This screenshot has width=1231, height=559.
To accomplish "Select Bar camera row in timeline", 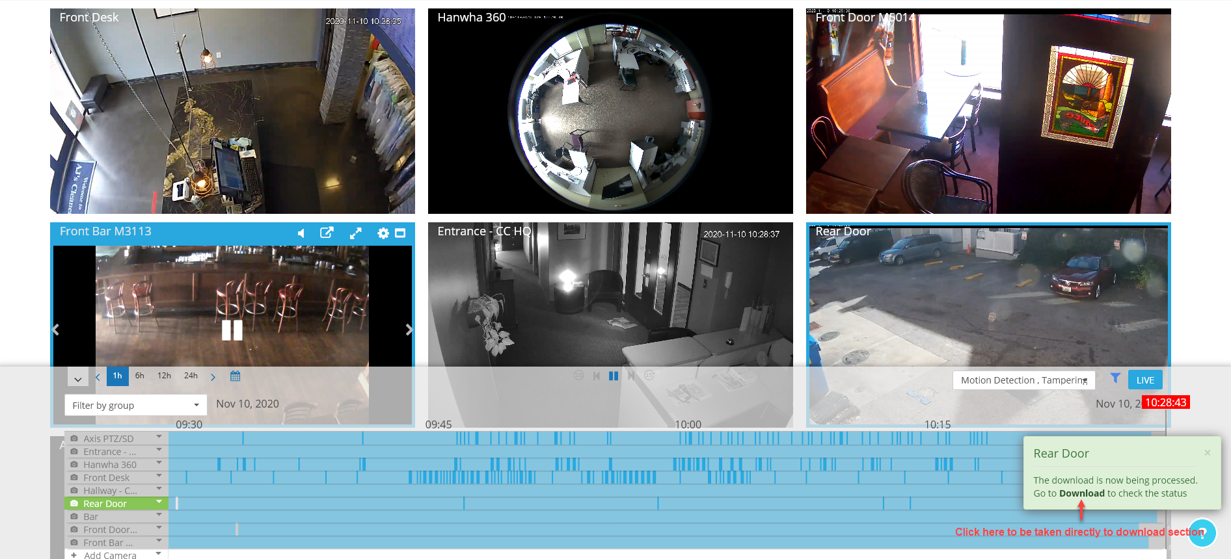I will coord(116,516).
